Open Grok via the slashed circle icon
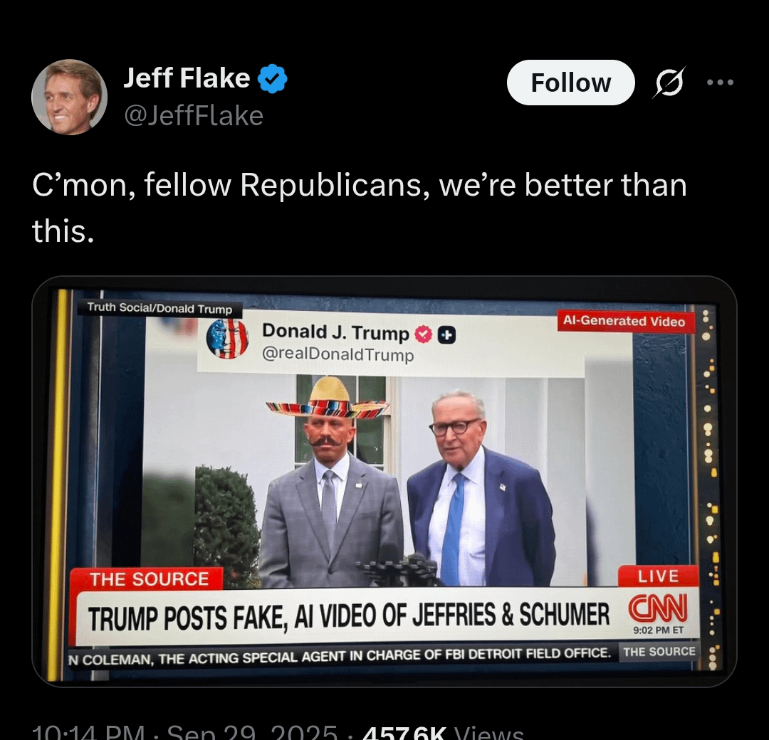Image resolution: width=769 pixels, height=740 pixels. [669, 83]
